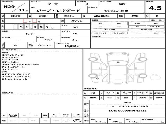This screenshot has width=166, height=124.
Task: Click the maker value ジープ
Action: (53, 4)
